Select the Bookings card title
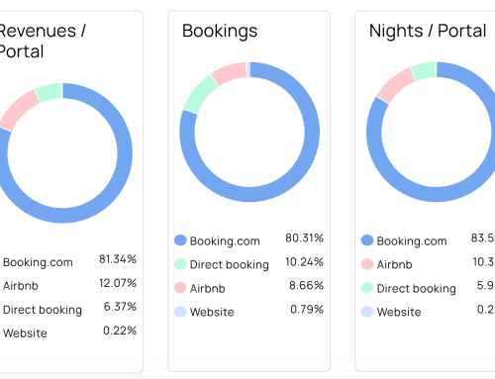Screen dimensions: 495x379 tap(220, 31)
